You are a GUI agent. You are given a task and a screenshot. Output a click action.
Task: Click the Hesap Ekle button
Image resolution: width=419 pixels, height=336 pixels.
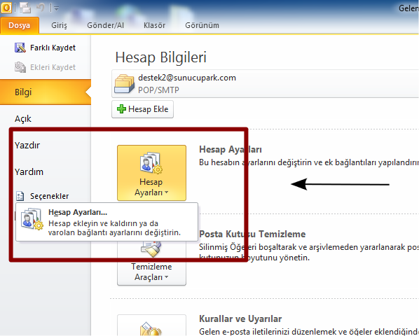point(142,109)
